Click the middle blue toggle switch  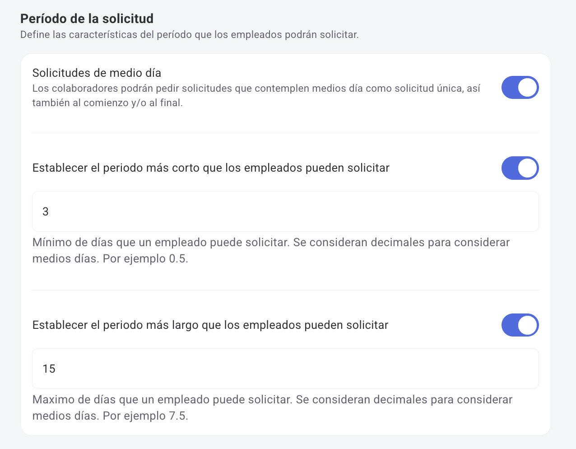tap(520, 168)
